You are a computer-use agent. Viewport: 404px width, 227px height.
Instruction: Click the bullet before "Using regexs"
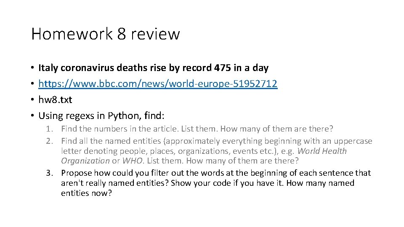coord(32,116)
